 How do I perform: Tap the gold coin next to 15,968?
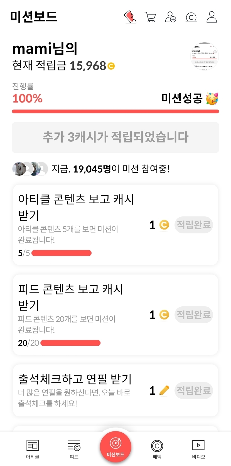[111, 66]
